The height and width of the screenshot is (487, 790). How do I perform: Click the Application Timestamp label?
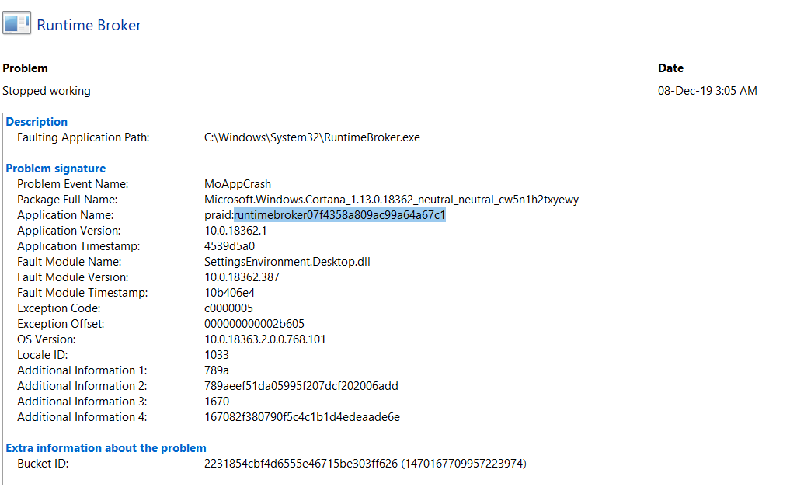click(78, 246)
